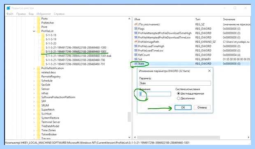Click the Отмена button in dialog
This screenshot has width=255, height=149.
click(202, 107)
